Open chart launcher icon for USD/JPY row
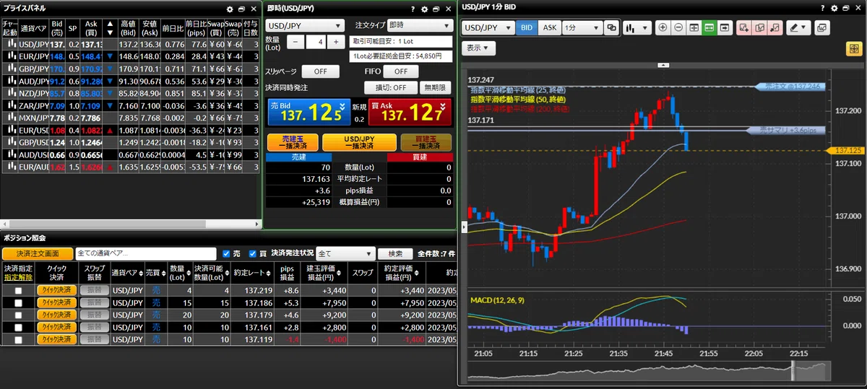Viewport: 867px width, 389px height. tap(11, 43)
